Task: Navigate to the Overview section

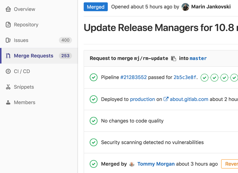Action: pyautogui.click(x=25, y=9)
